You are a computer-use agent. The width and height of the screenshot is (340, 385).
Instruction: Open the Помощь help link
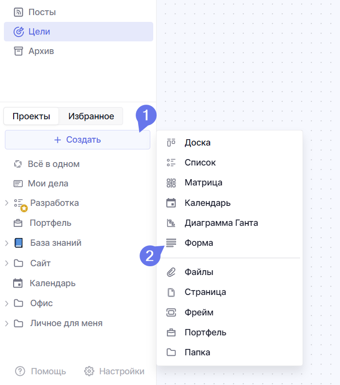point(41,371)
